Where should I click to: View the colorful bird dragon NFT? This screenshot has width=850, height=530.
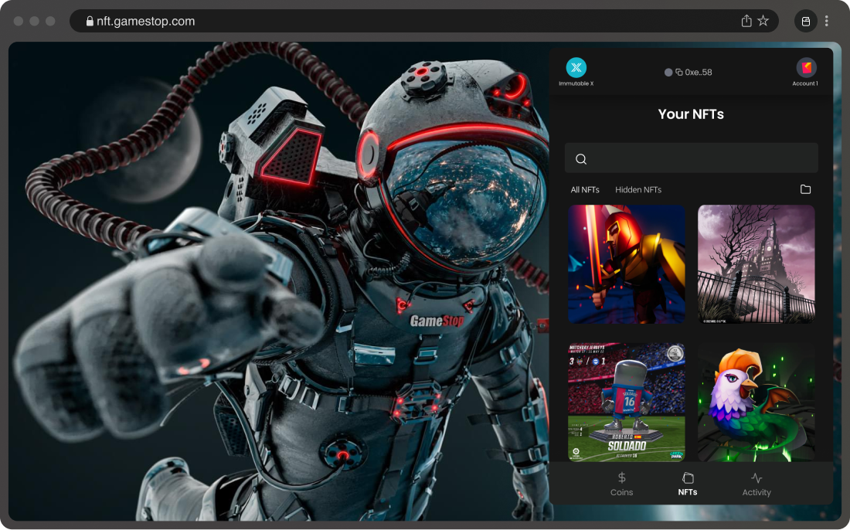coord(756,402)
